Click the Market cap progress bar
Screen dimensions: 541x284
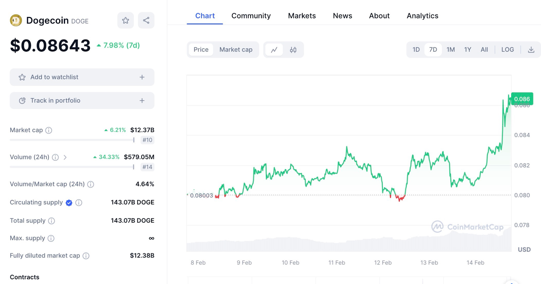pyautogui.click(x=72, y=140)
